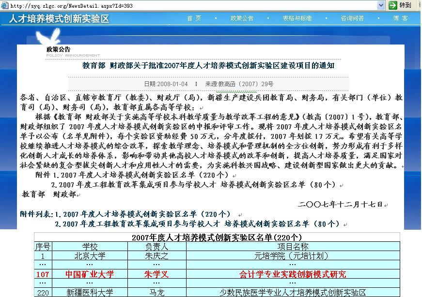The height and width of the screenshot is (297, 422).
Task: Select the 少数民族医学专业人才培养模式创新实验区 cell
Action: [293, 293]
